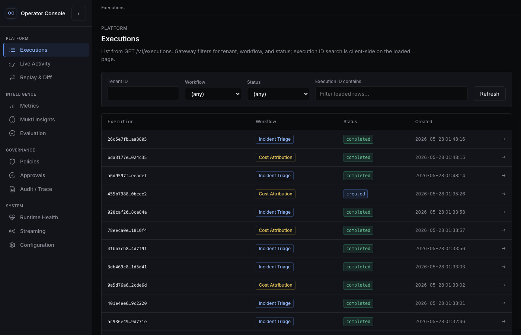The height and width of the screenshot is (335, 521).
Task: Click completed badge in row 0a5d76a6…2cde6d
Action: [x=358, y=285]
